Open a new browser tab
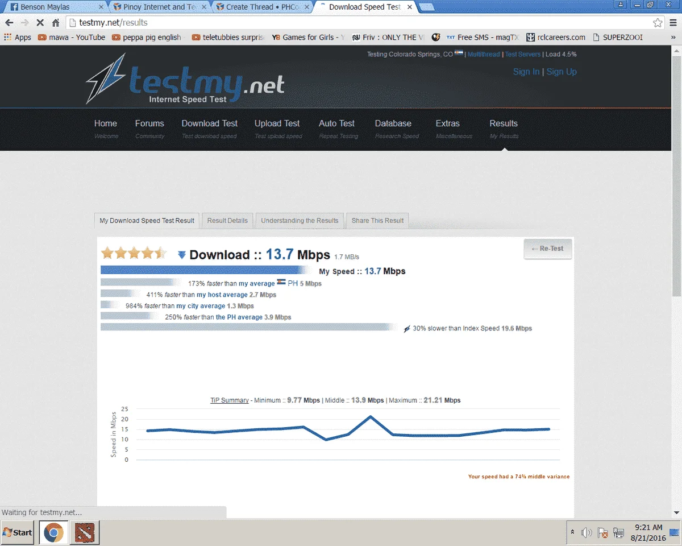682x546 pixels. [x=427, y=7]
